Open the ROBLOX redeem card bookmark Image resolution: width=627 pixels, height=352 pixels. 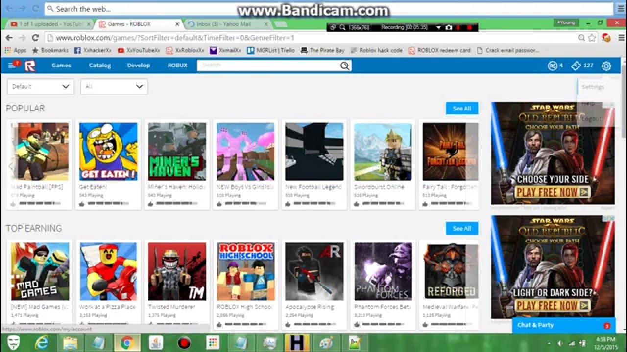click(439, 50)
